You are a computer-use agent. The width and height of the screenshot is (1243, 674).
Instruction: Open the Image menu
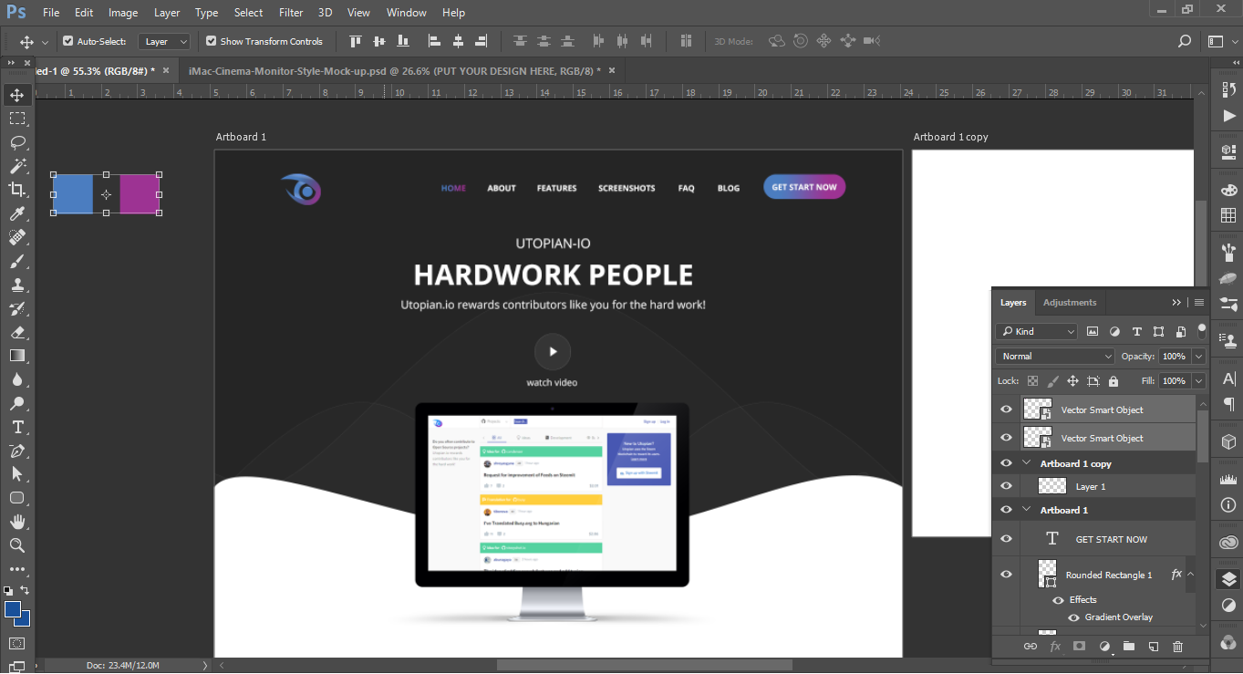pos(123,13)
